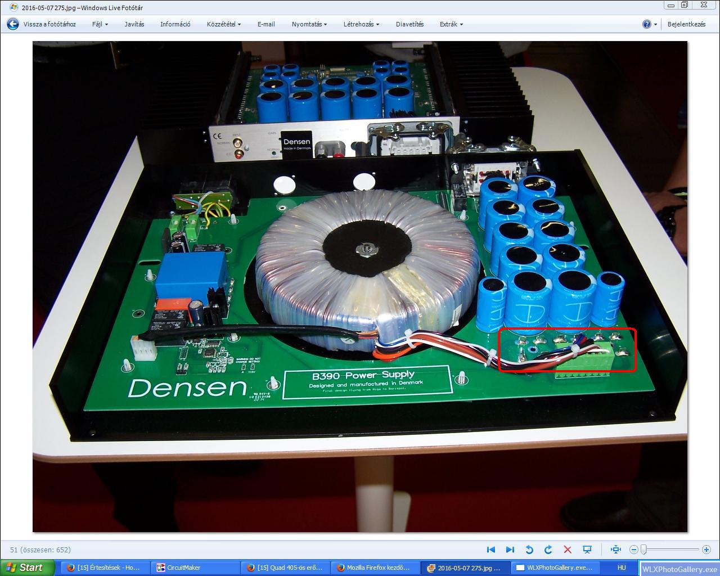Image resolution: width=720 pixels, height=576 pixels.
Task: Rotate the photo counterclockwise
Action: point(529,550)
